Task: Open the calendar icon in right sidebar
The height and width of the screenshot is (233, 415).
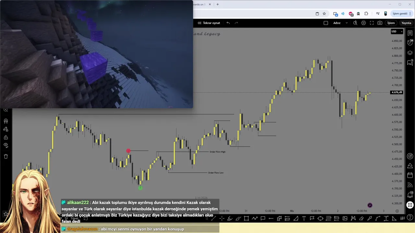Action: point(410,175)
